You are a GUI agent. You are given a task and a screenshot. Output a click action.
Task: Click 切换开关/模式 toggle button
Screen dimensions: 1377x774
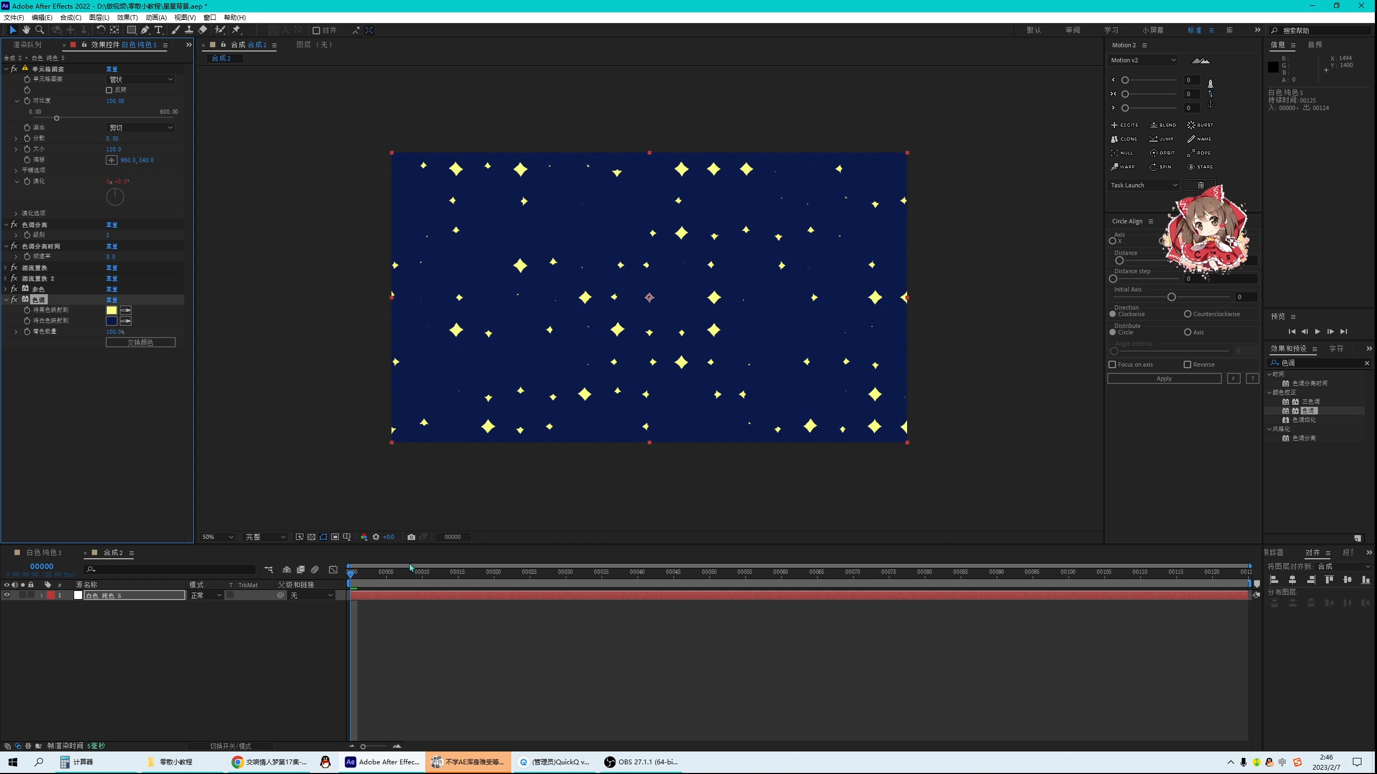230,746
